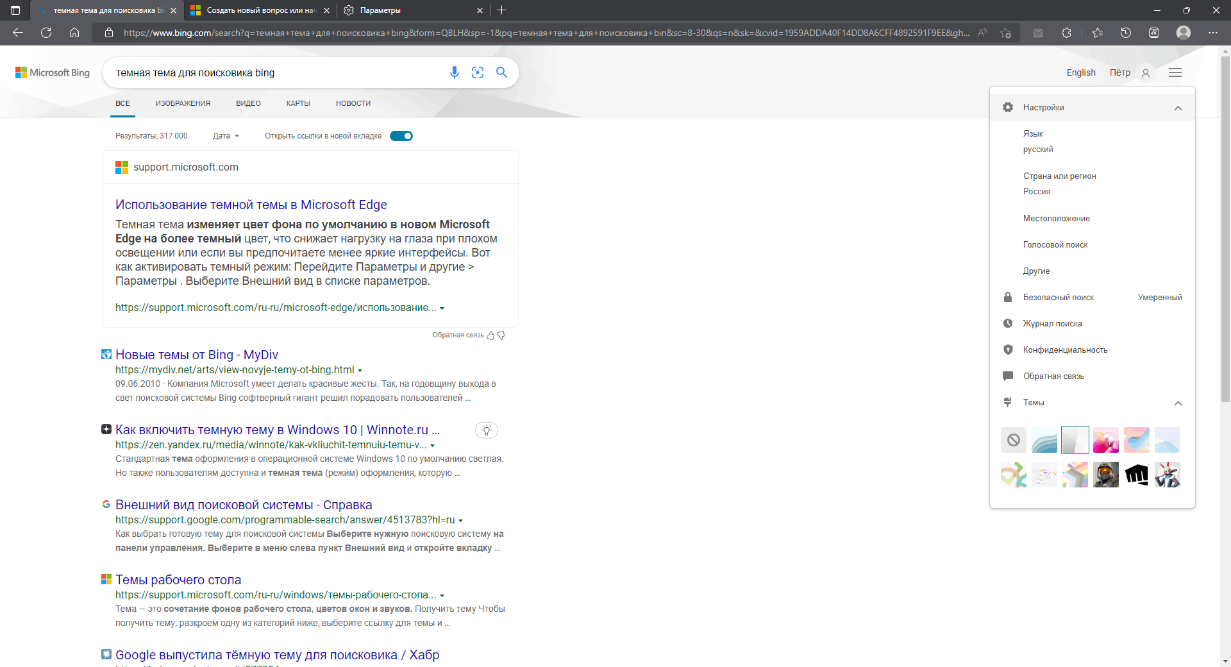
Task: Open Edge Settings and more menu
Action: coord(1213,33)
